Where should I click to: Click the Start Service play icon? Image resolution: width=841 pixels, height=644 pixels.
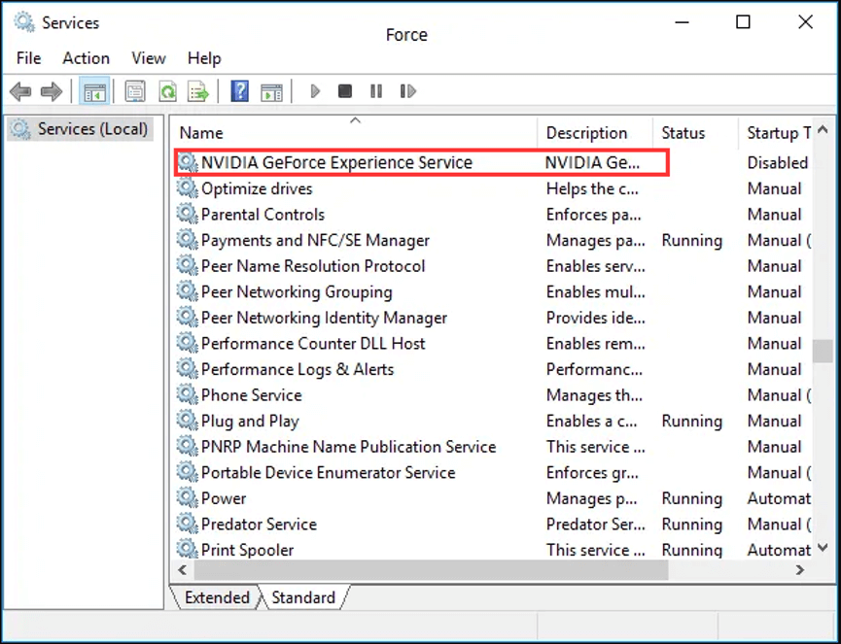coord(315,91)
